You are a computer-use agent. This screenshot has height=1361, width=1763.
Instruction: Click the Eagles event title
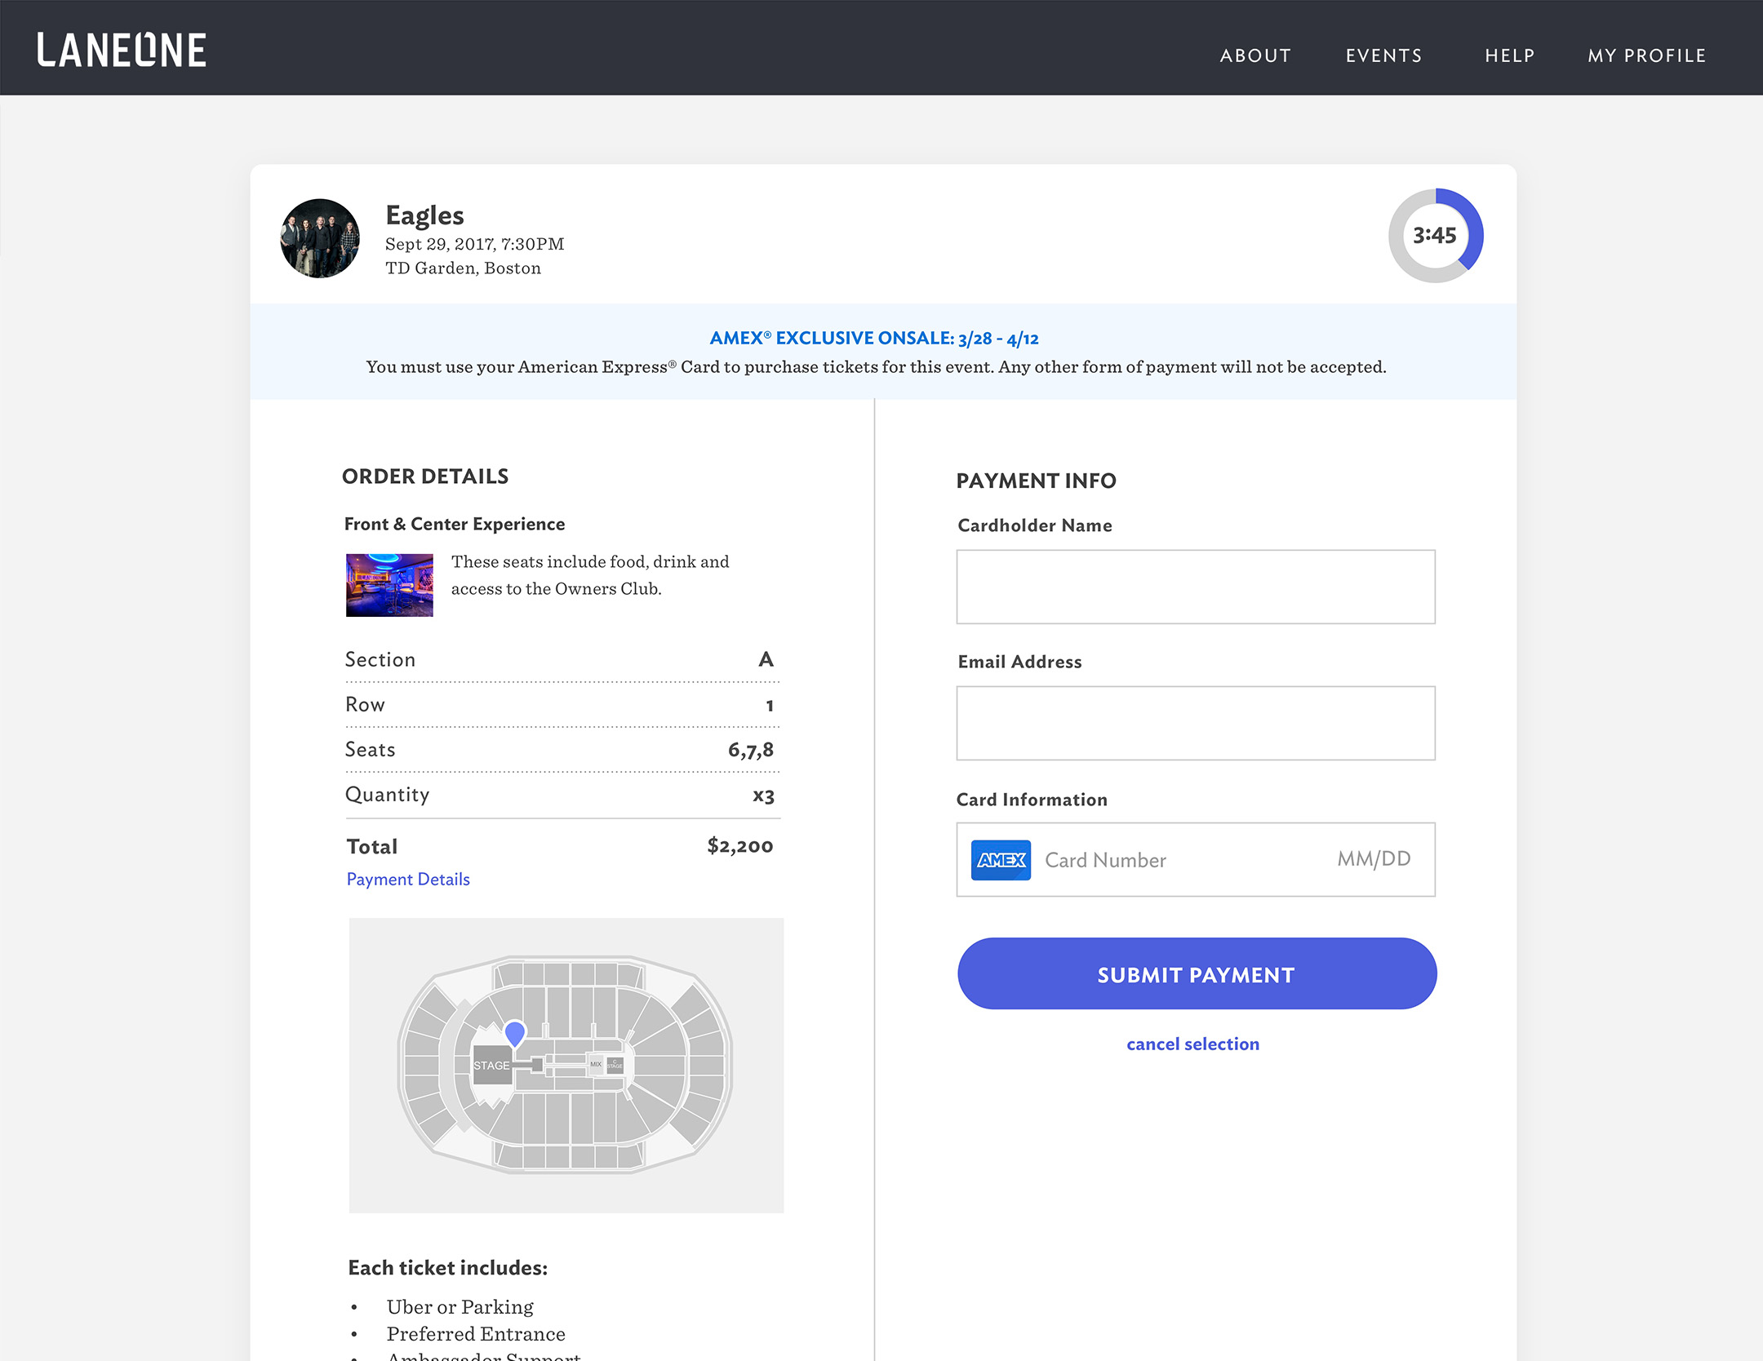tap(424, 215)
